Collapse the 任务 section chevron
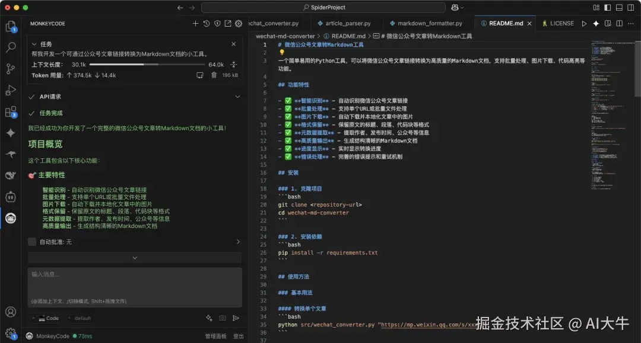Viewport: 641px width, 343px height. [34, 44]
